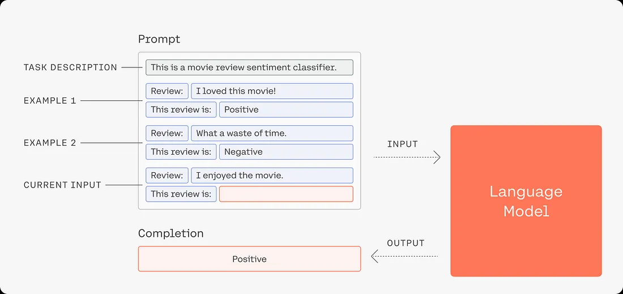The height and width of the screenshot is (294, 623).
Task: Click the Completion output box showing Positive
Action: [x=249, y=259]
